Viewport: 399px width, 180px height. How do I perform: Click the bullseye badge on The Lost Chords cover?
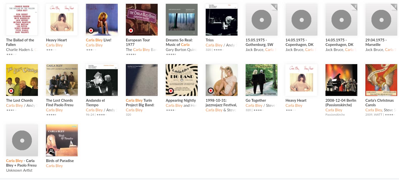[11, 91]
